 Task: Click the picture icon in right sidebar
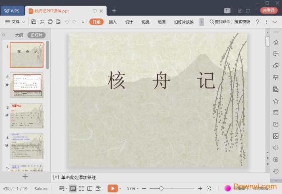[x=276, y=136]
